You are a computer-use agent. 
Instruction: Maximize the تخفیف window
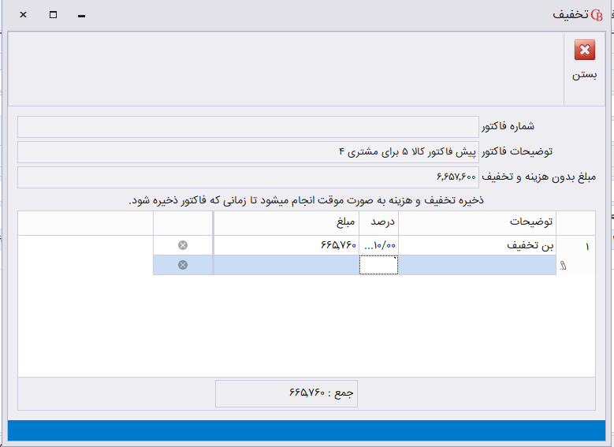click(x=53, y=15)
